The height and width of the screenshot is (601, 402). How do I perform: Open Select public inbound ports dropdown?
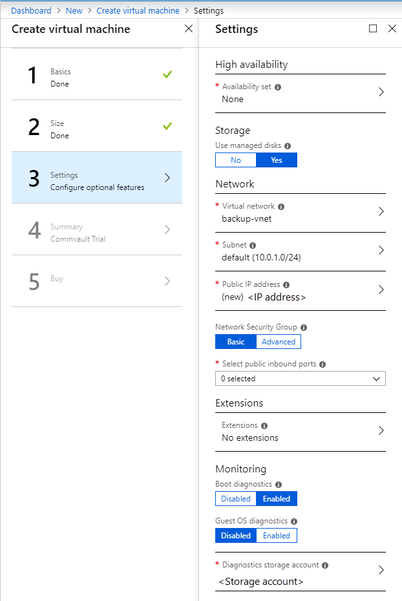300,379
